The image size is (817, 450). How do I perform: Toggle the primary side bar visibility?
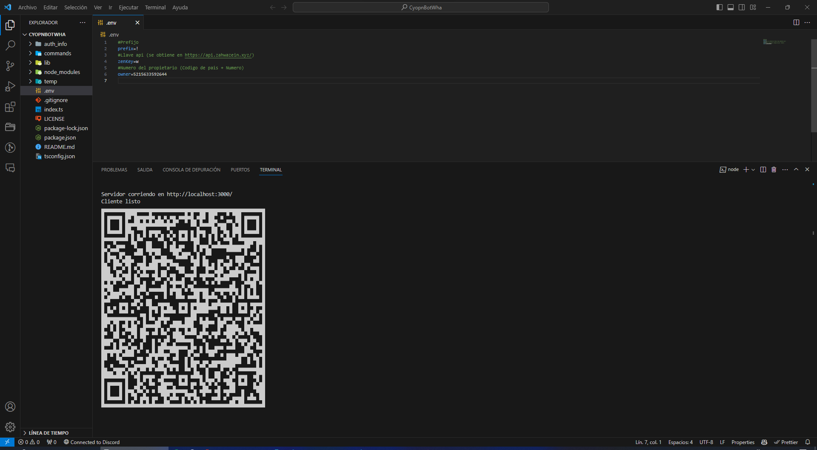pyautogui.click(x=720, y=7)
